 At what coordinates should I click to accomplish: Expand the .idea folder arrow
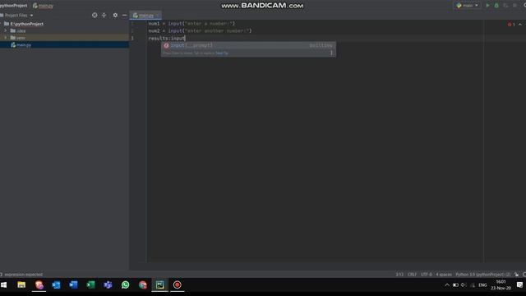(6, 30)
